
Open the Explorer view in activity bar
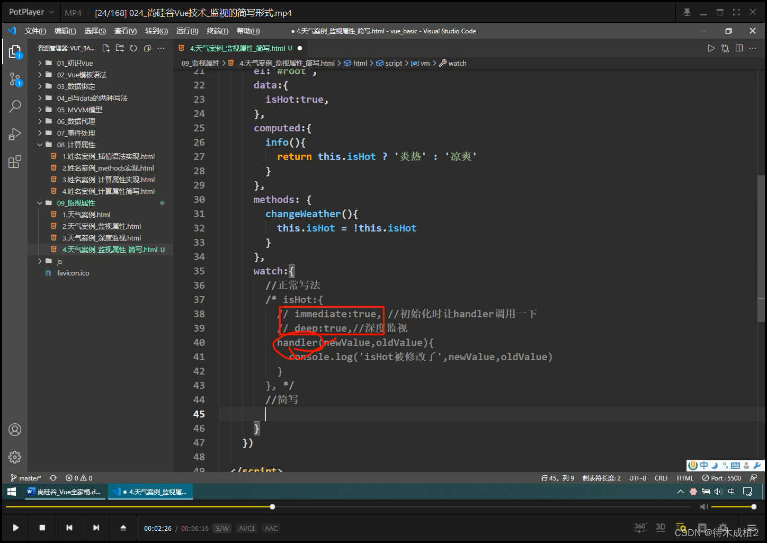pyautogui.click(x=15, y=51)
